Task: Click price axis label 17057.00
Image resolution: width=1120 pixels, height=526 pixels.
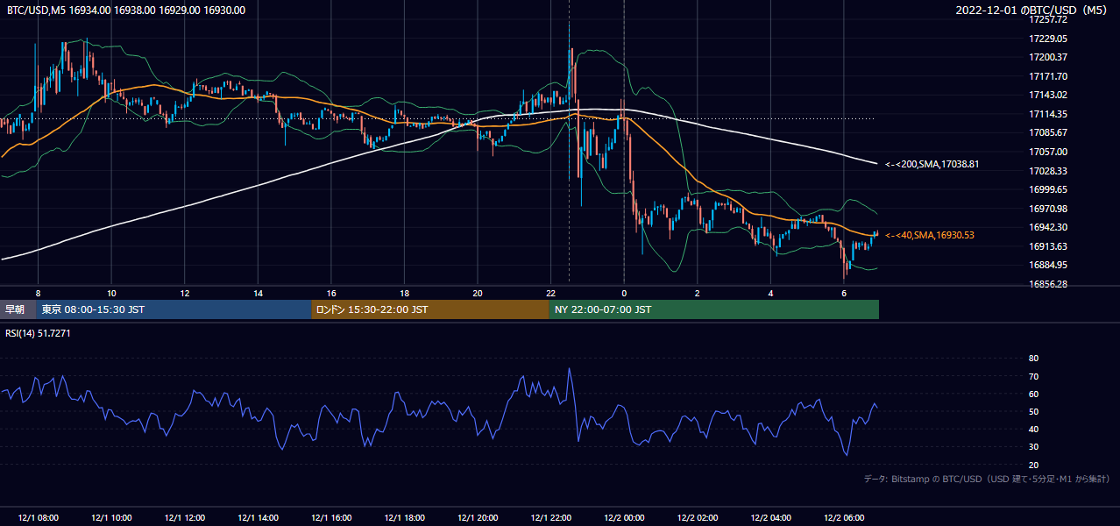Action: pos(1048,152)
